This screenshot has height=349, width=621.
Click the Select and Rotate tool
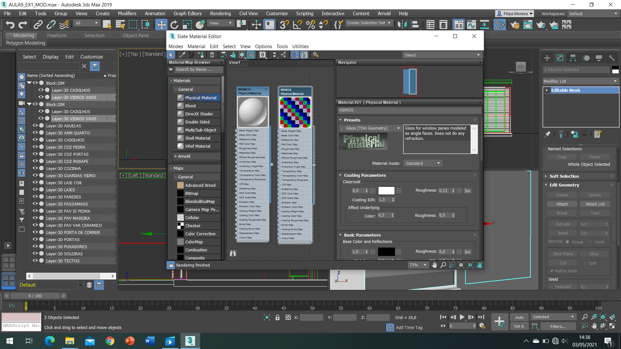click(174, 25)
